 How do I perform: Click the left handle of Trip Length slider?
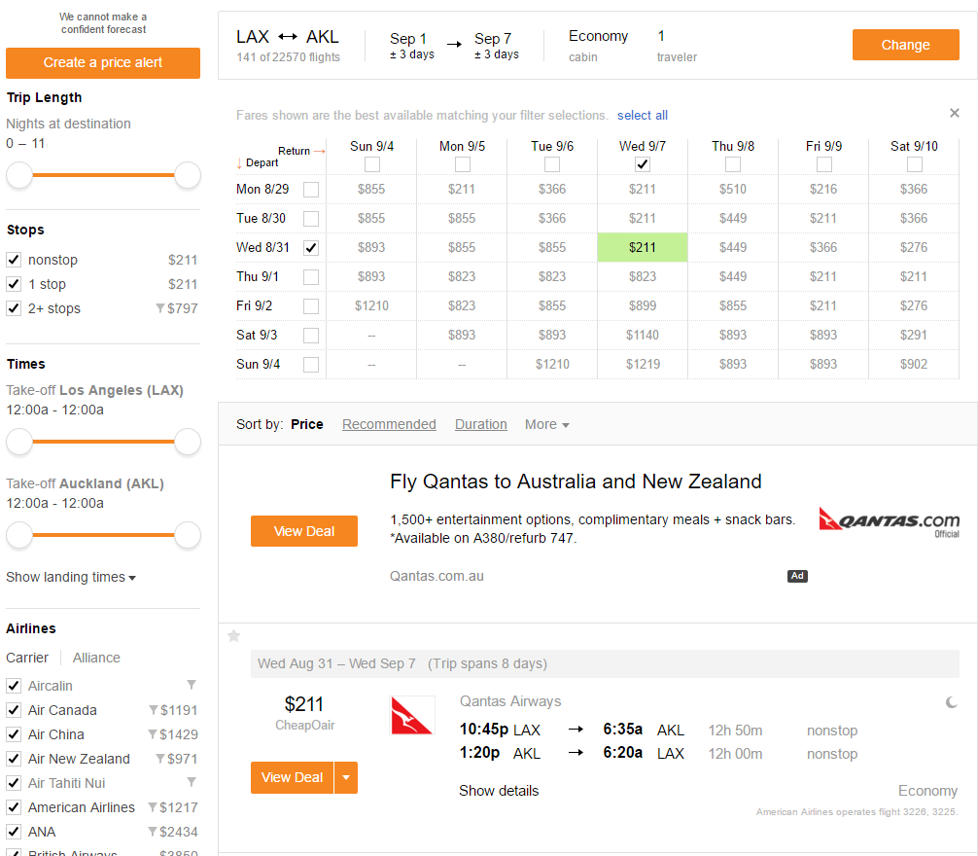19,175
